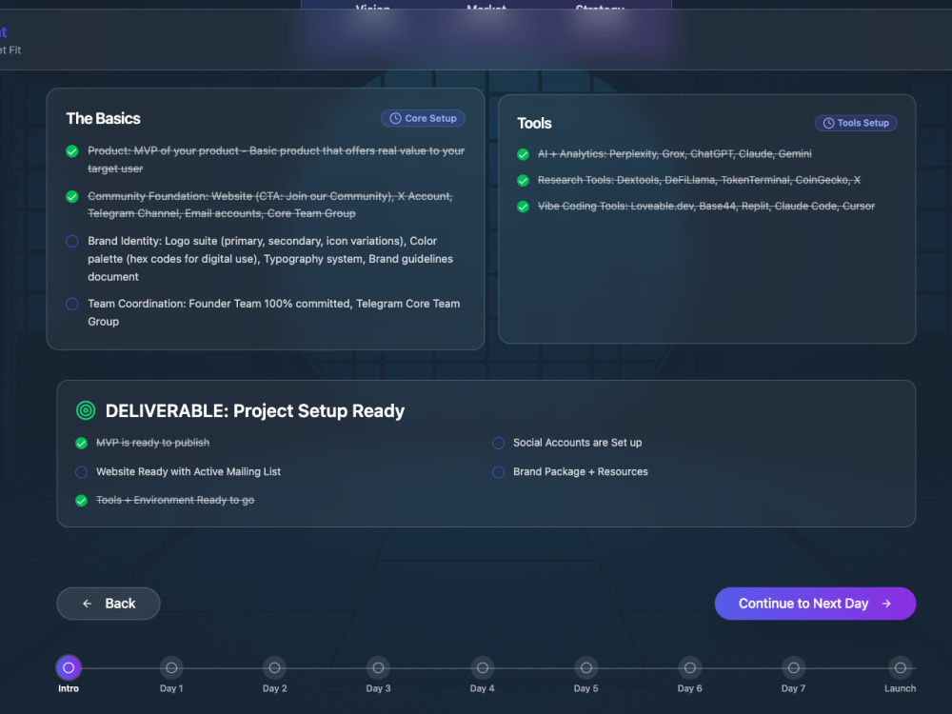
Task: Click the right arrow icon in Continue
Action: 886,604
